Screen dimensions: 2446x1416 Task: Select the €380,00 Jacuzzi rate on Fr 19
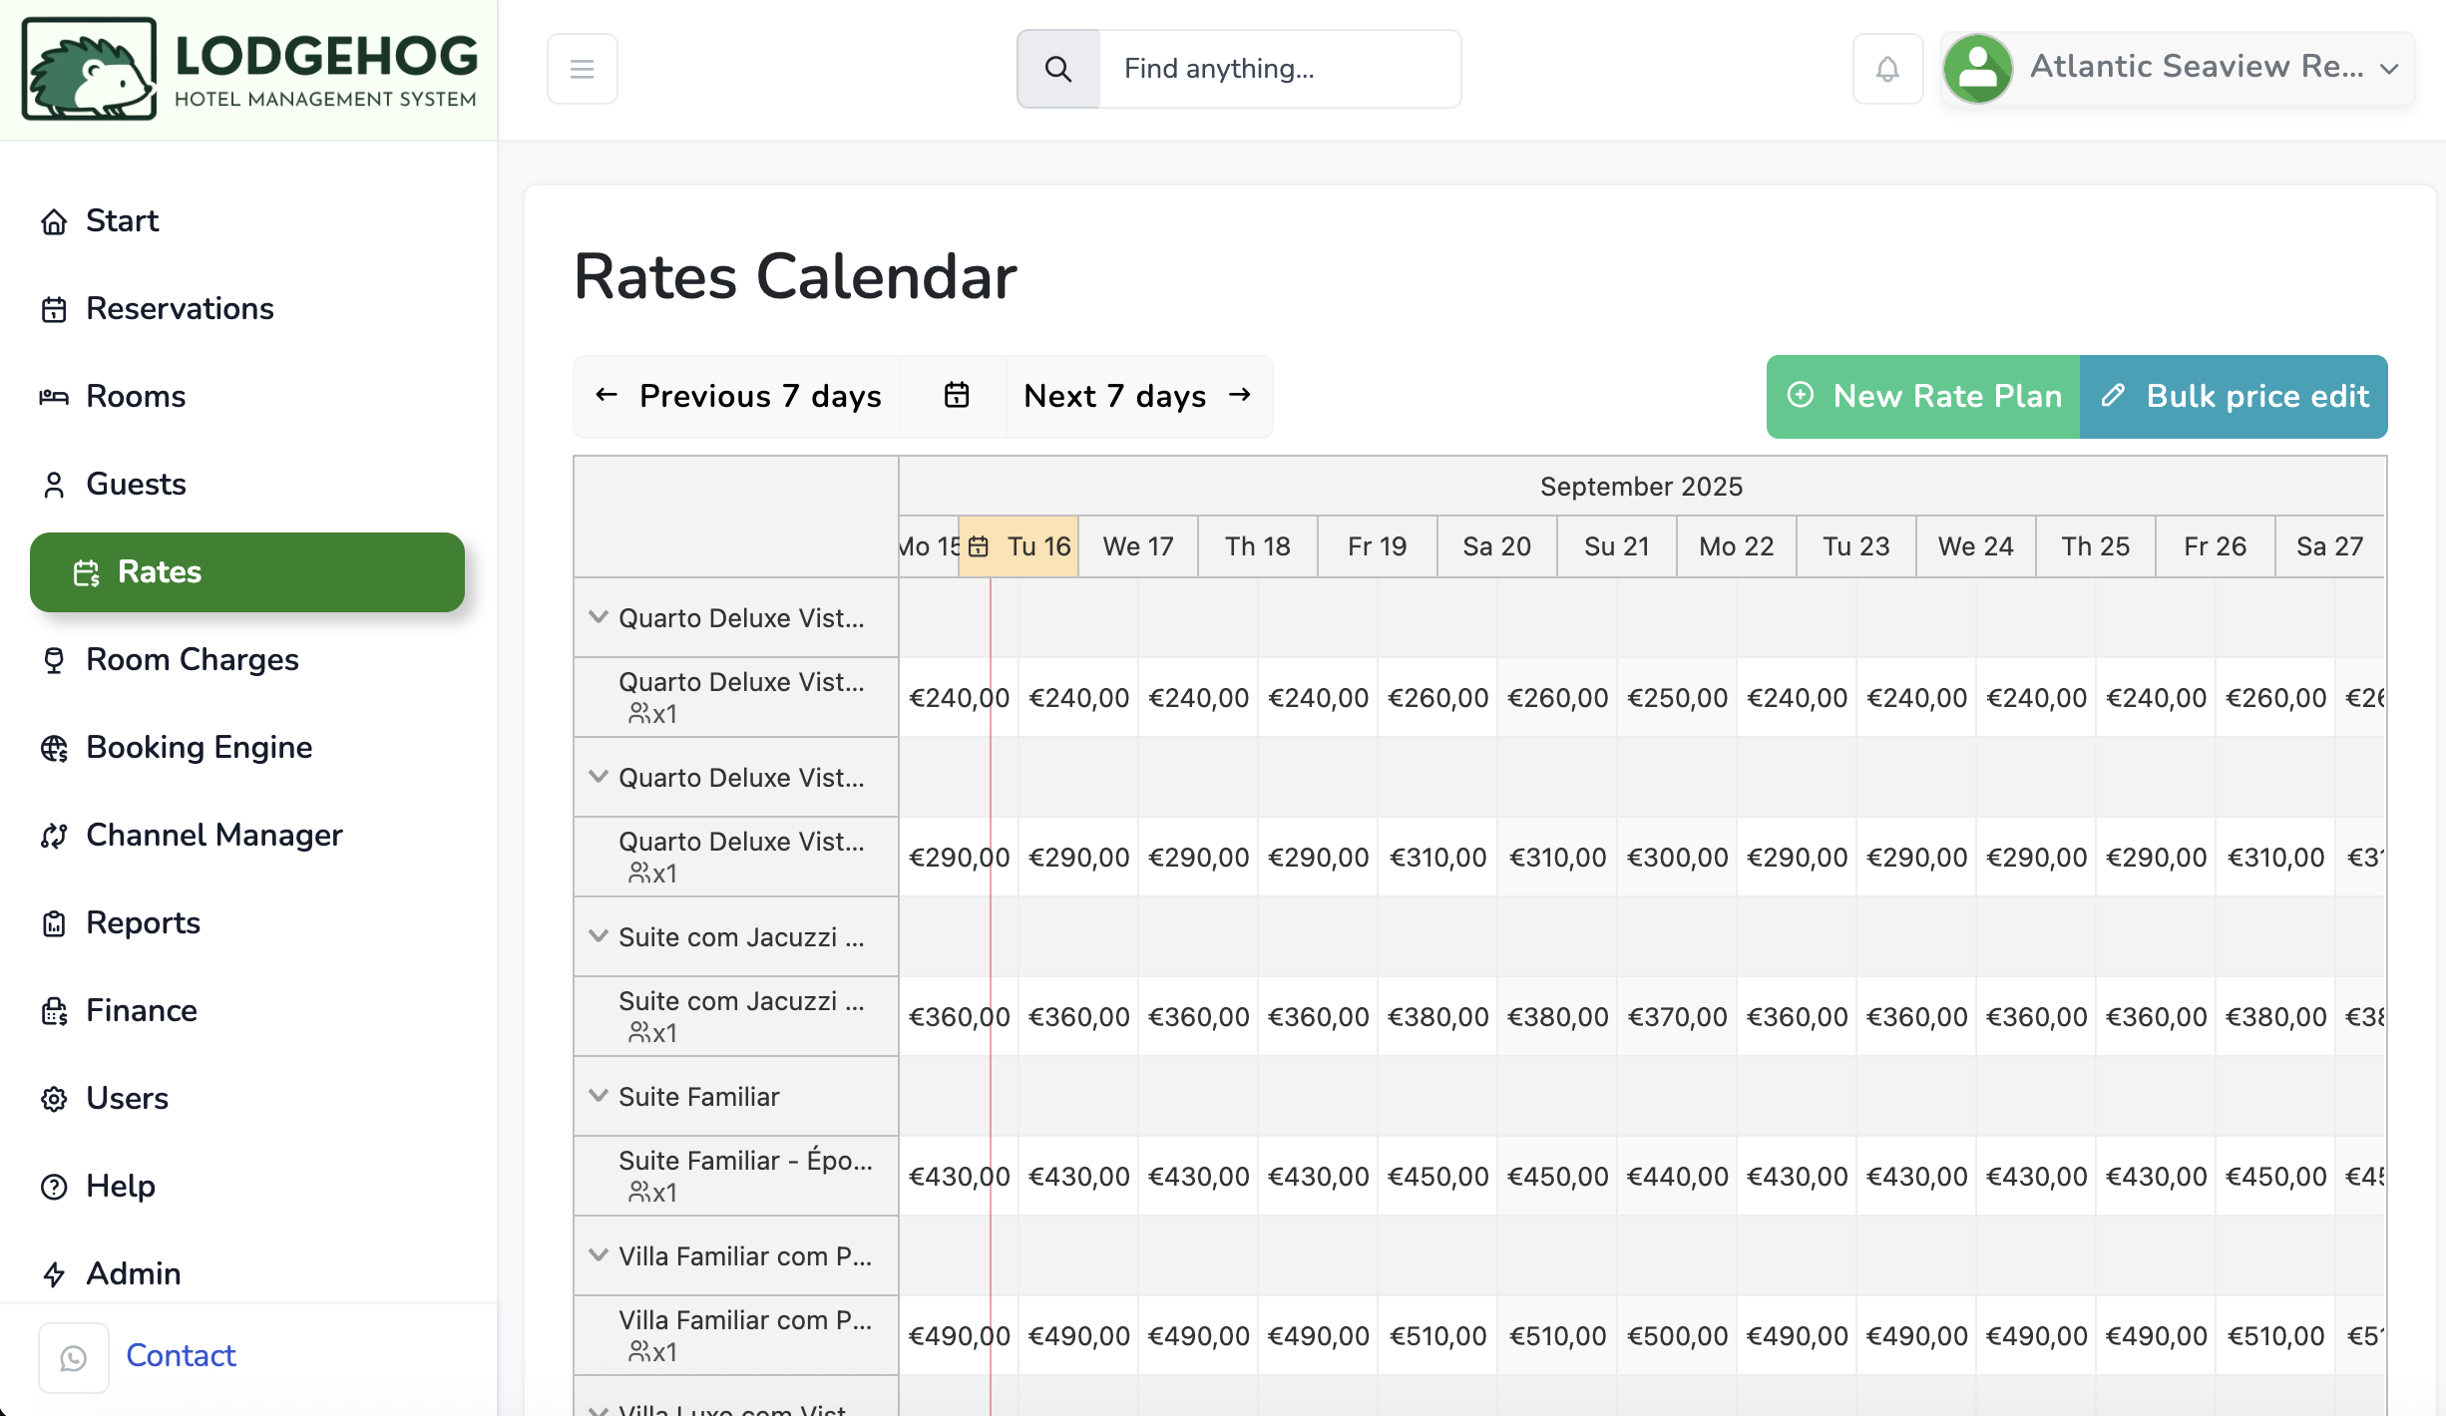(x=1437, y=1016)
